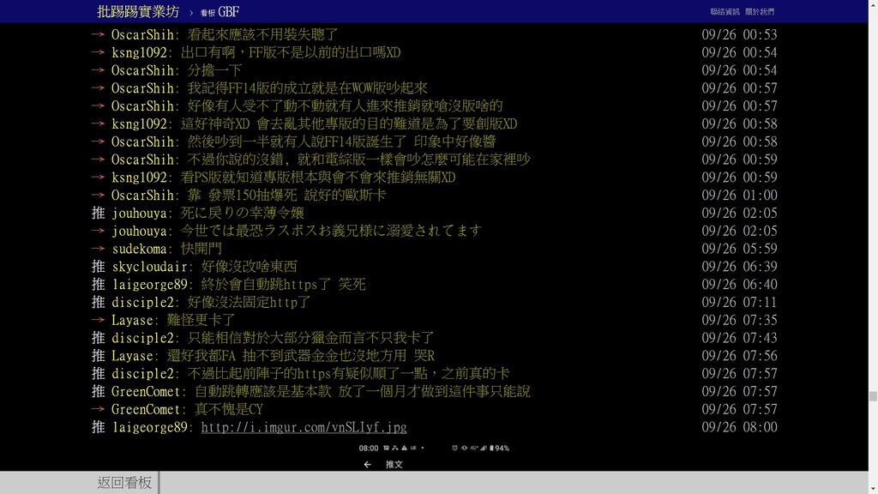Click username skycloudair
This screenshot has width=878, height=494.
pos(149,267)
